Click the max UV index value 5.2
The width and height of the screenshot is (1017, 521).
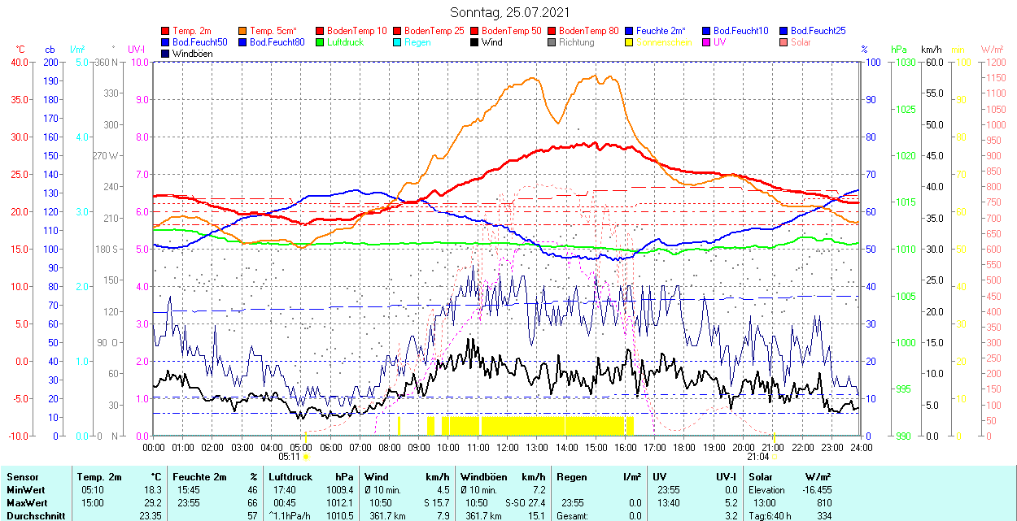point(731,503)
